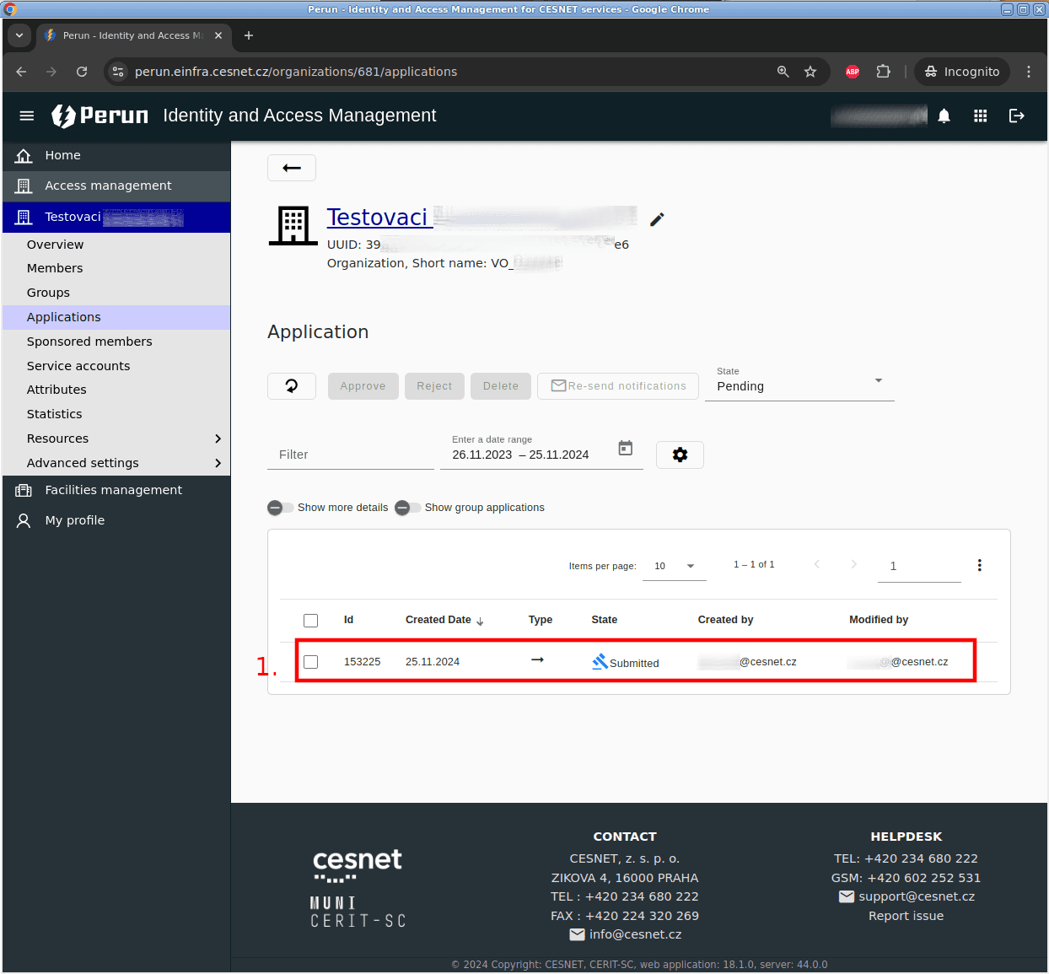Click the browser back arrow

[x=21, y=72]
